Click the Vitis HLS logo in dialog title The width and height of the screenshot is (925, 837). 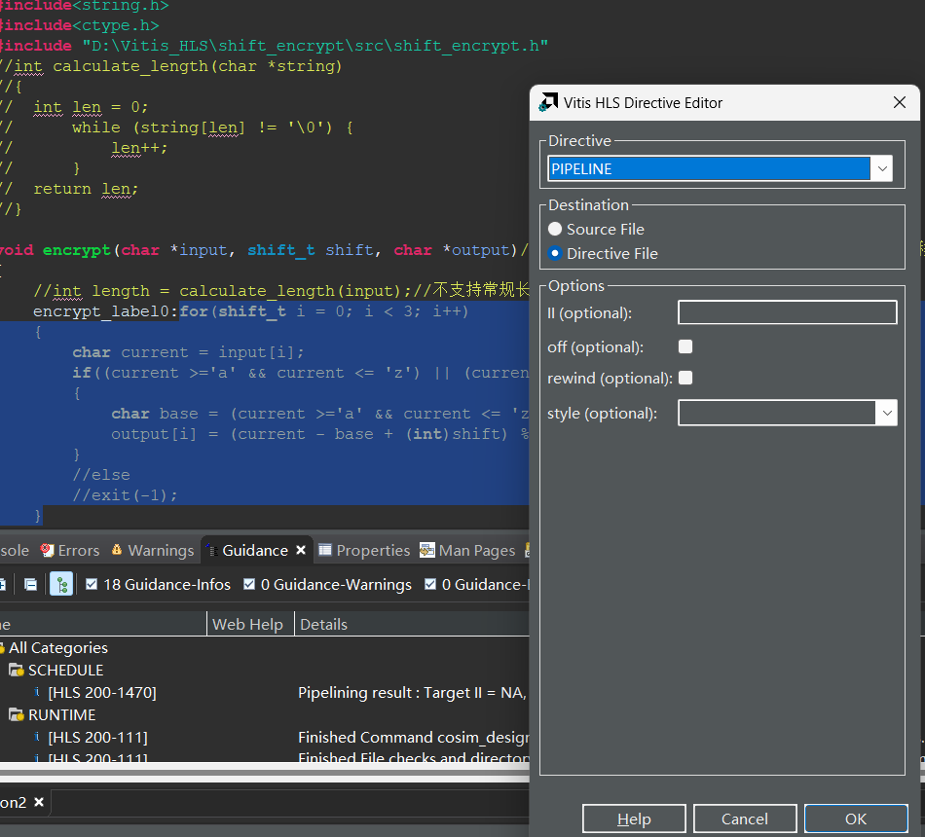[x=548, y=102]
